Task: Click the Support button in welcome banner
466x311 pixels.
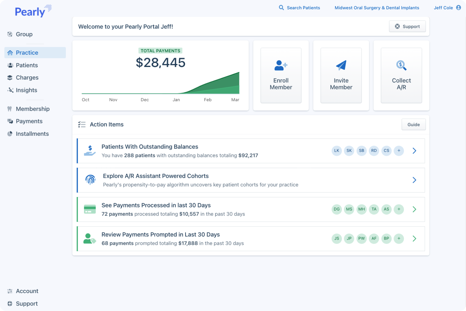Action: 407,26
